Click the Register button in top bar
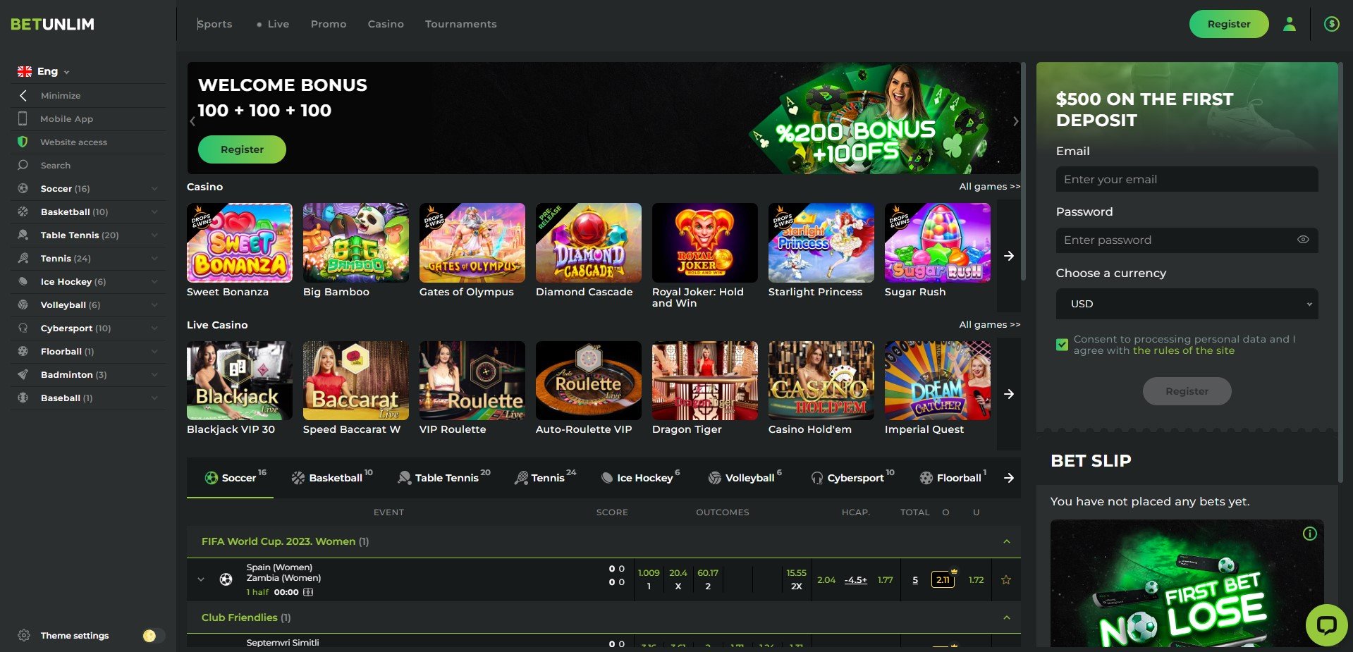Screen dimensions: 1353x652 pos(1229,24)
